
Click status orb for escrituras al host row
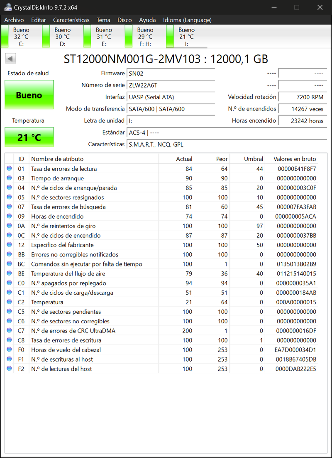tap(9, 359)
